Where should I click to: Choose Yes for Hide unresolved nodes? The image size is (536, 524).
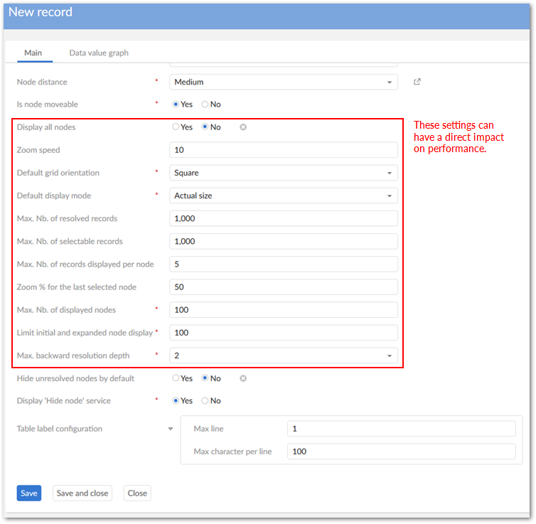pyautogui.click(x=176, y=378)
